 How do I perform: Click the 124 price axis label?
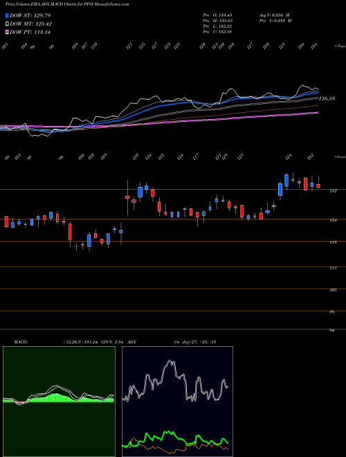click(334, 221)
